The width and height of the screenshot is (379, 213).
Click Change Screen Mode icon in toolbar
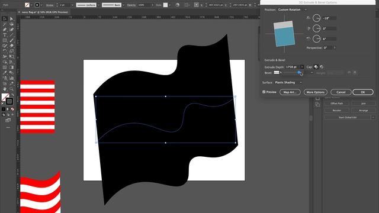click(x=8, y=120)
